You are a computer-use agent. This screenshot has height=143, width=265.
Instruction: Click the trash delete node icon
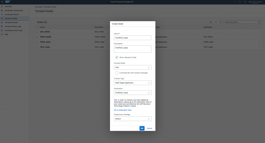point(220,22)
